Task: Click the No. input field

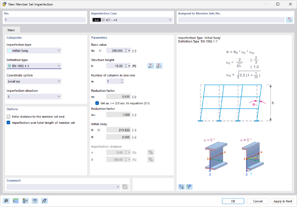Action: [45, 20]
